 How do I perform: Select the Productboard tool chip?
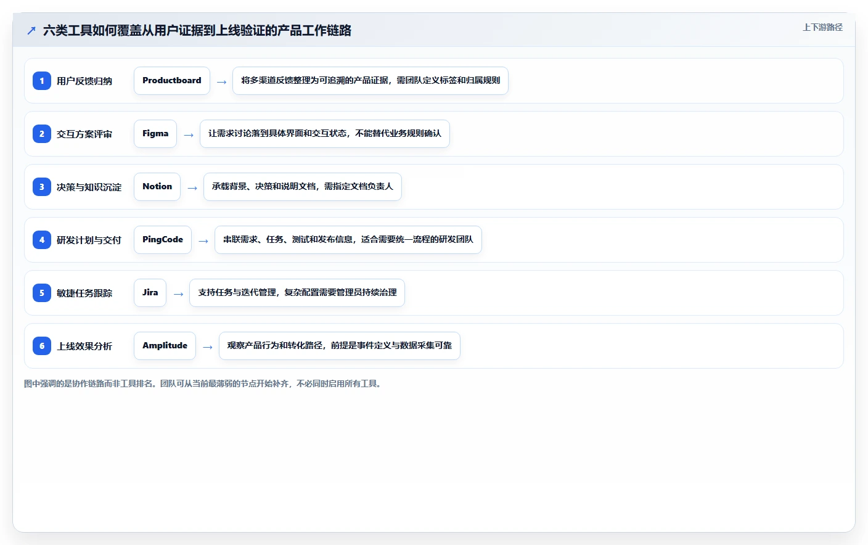click(172, 81)
